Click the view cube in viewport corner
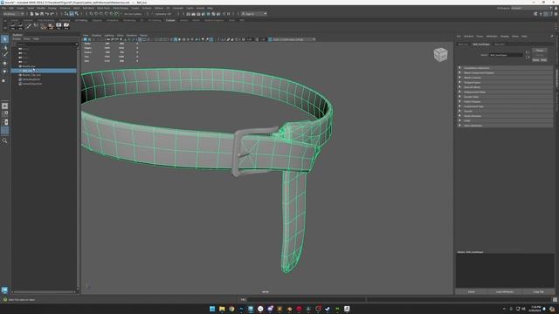The image size is (559, 314). coord(440,54)
